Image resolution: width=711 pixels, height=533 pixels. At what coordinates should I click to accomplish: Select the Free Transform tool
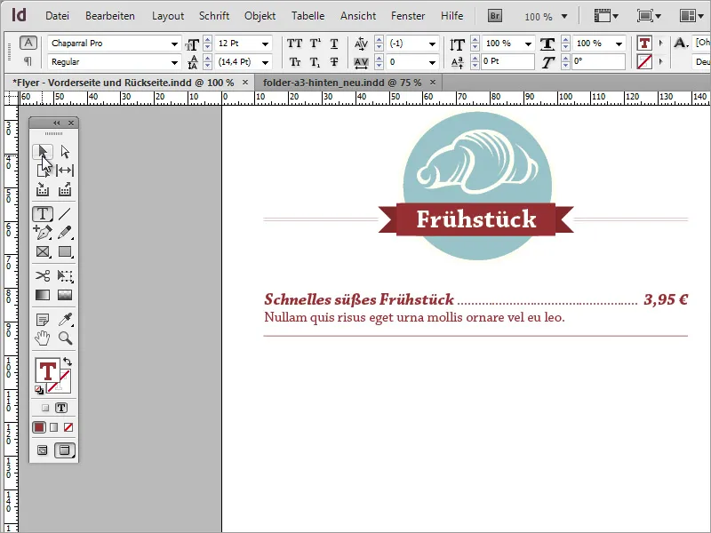(65, 275)
